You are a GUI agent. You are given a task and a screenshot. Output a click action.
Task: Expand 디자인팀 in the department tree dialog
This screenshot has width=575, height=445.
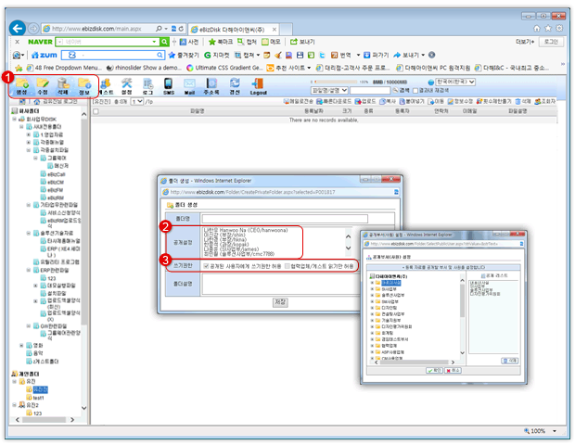pos(372,308)
